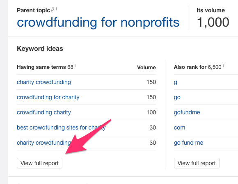Open the com keyword link
This screenshot has height=184, width=238.
[x=179, y=127]
